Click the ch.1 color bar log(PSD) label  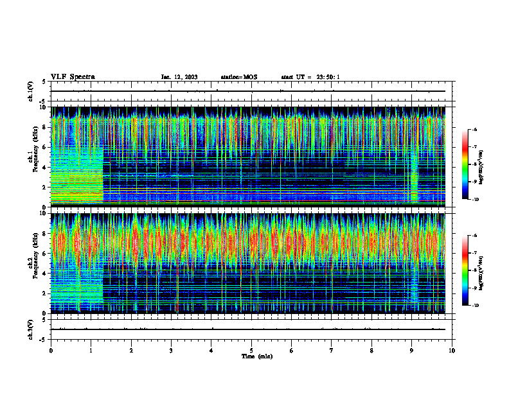(x=481, y=168)
